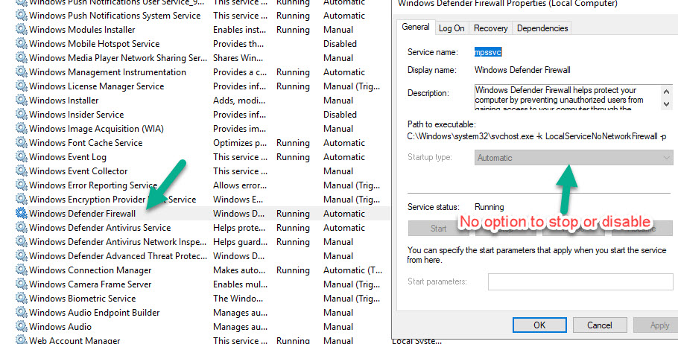
Task: Click the OK button
Action: [x=539, y=325]
